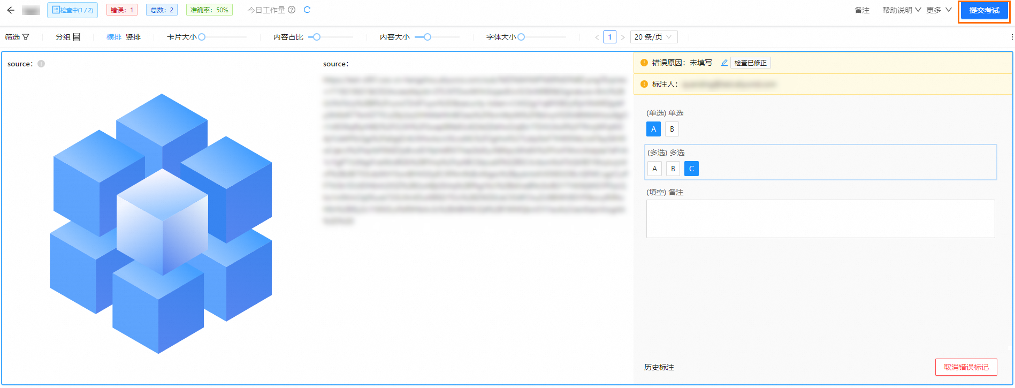
Task: Click the blue cubes source image
Action: 161,224
